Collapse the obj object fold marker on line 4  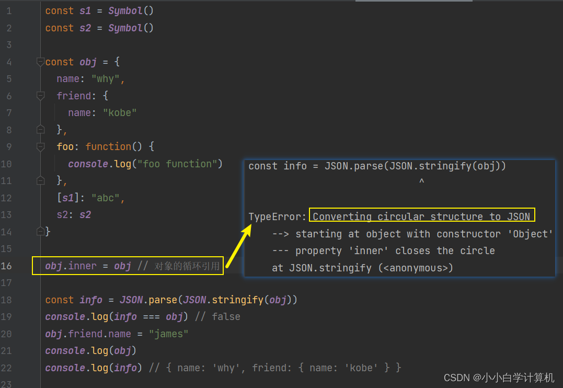tap(41, 62)
